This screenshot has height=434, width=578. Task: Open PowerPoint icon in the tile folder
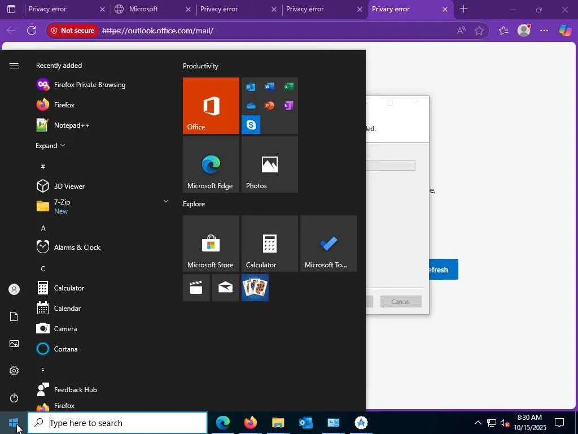coord(269,106)
